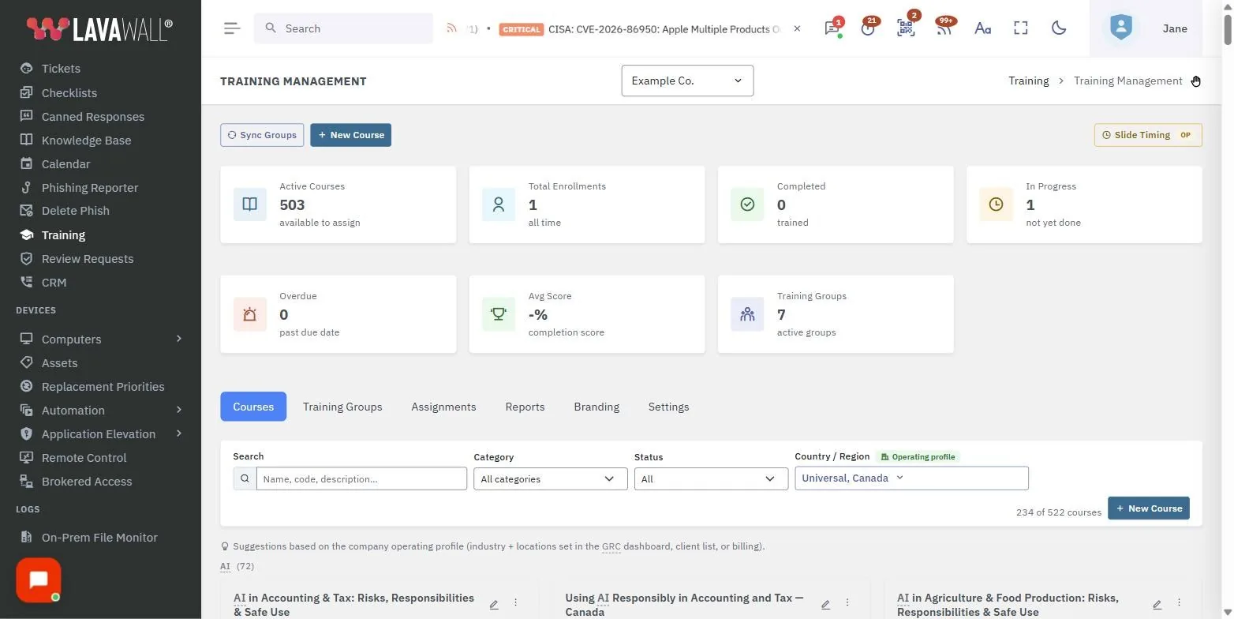Open Phishing Reporter in sidebar
The image size is (1234, 619).
(90, 187)
